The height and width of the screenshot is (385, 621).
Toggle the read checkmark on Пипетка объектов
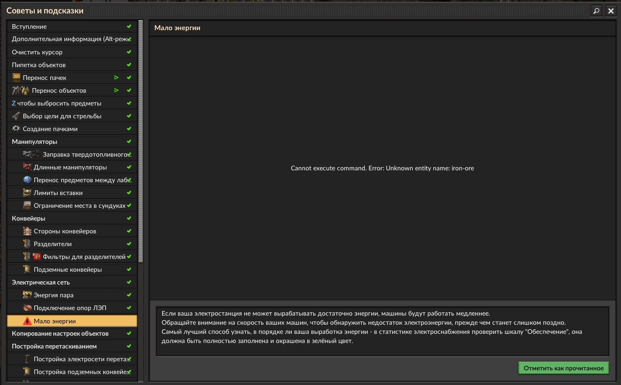coord(129,65)
